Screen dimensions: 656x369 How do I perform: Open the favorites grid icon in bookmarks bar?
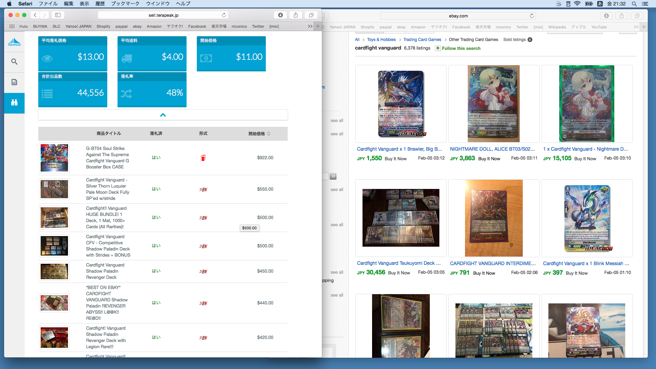12,26
